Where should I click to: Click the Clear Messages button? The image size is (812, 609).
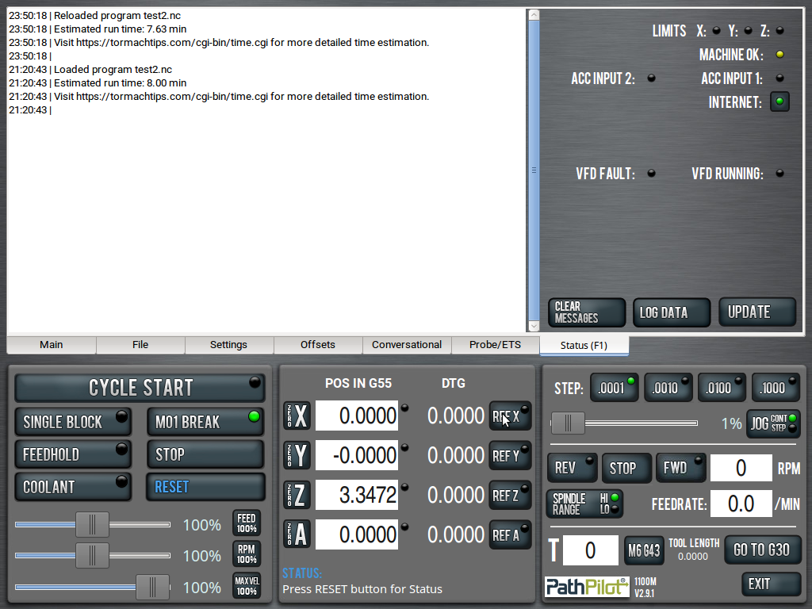pos(587,312)
